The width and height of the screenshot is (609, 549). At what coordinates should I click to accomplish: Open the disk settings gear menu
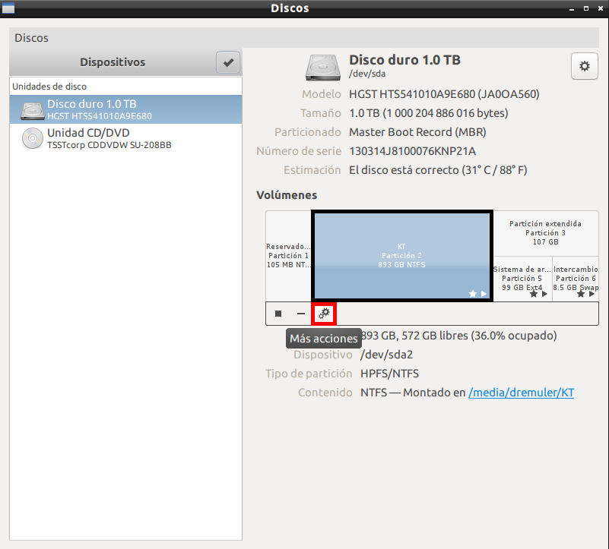click(x=584, y=66)
